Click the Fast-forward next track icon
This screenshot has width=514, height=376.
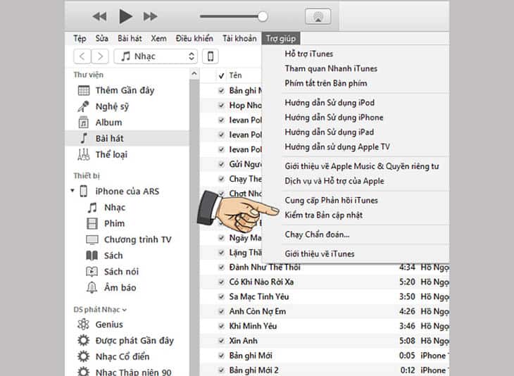pyautogui.click(x=150, y=16)
